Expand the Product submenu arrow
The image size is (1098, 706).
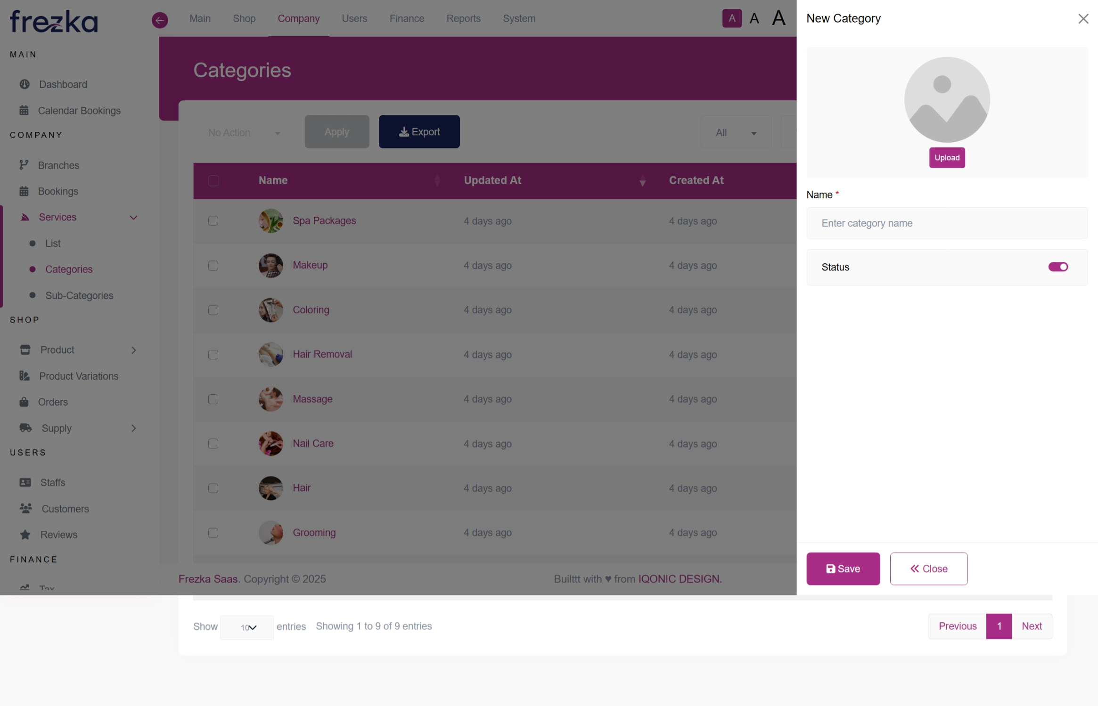[133, 350]
